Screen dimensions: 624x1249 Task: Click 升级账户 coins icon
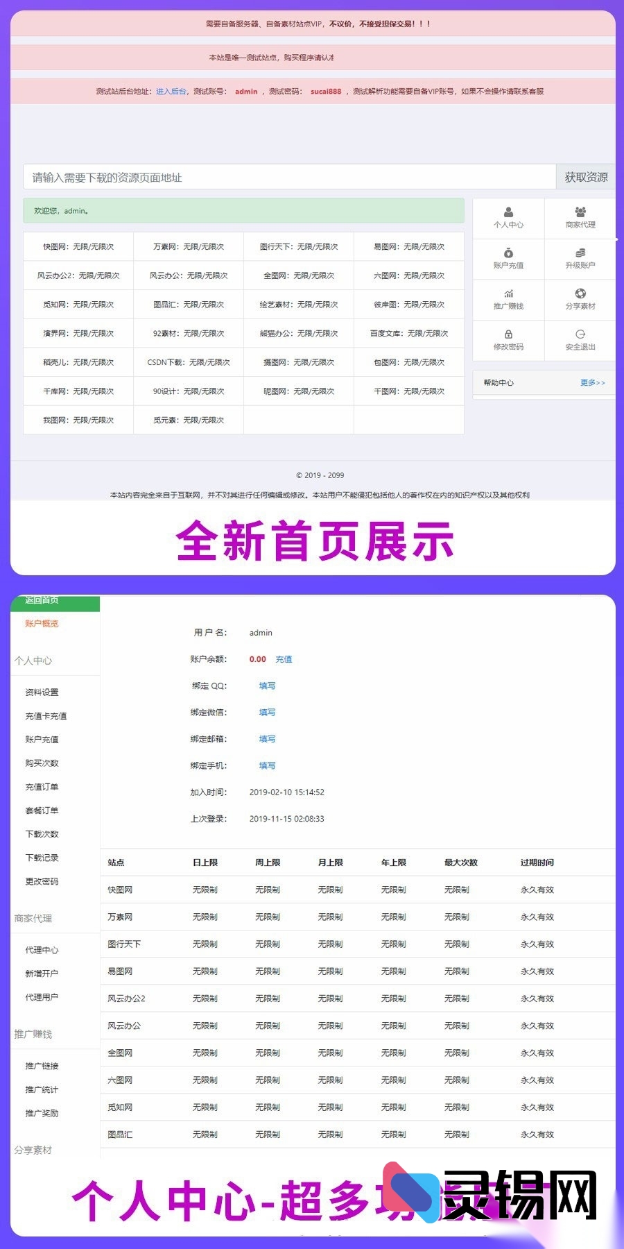tap(580, 253)
